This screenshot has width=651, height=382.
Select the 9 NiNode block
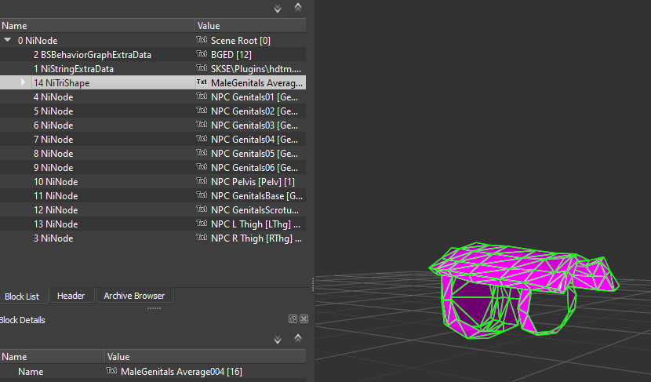[x=53, y=168]
